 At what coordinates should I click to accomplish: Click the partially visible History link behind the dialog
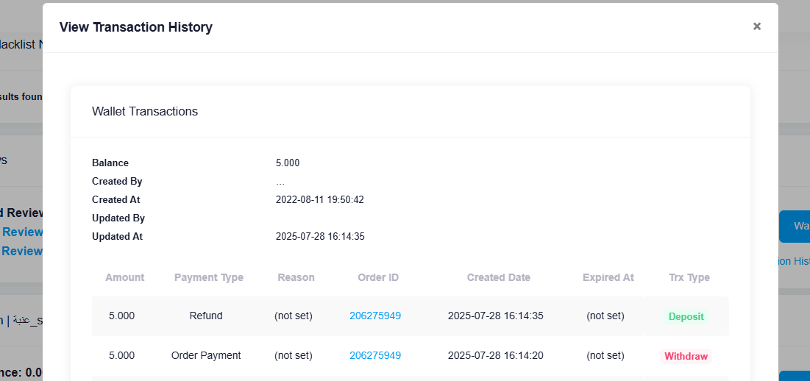pyautogui.click(x=794, y=261)
